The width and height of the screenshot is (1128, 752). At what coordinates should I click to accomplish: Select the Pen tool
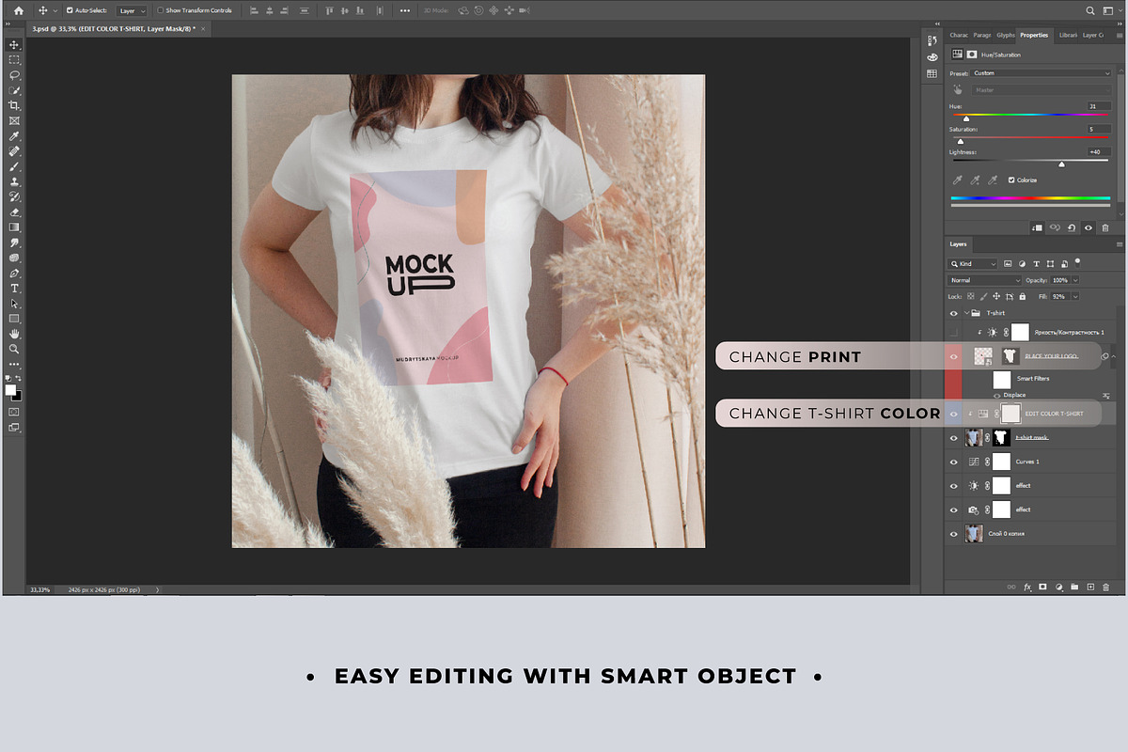(14, 273)
